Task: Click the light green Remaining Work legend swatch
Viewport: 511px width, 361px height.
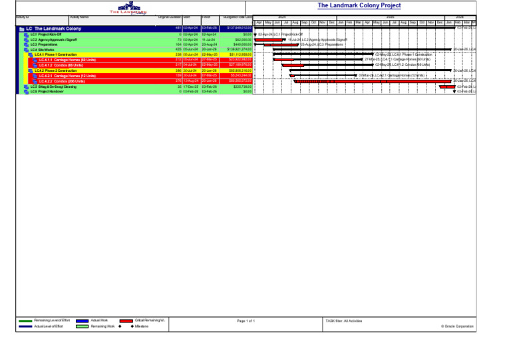Action: [x=82, y=326]
